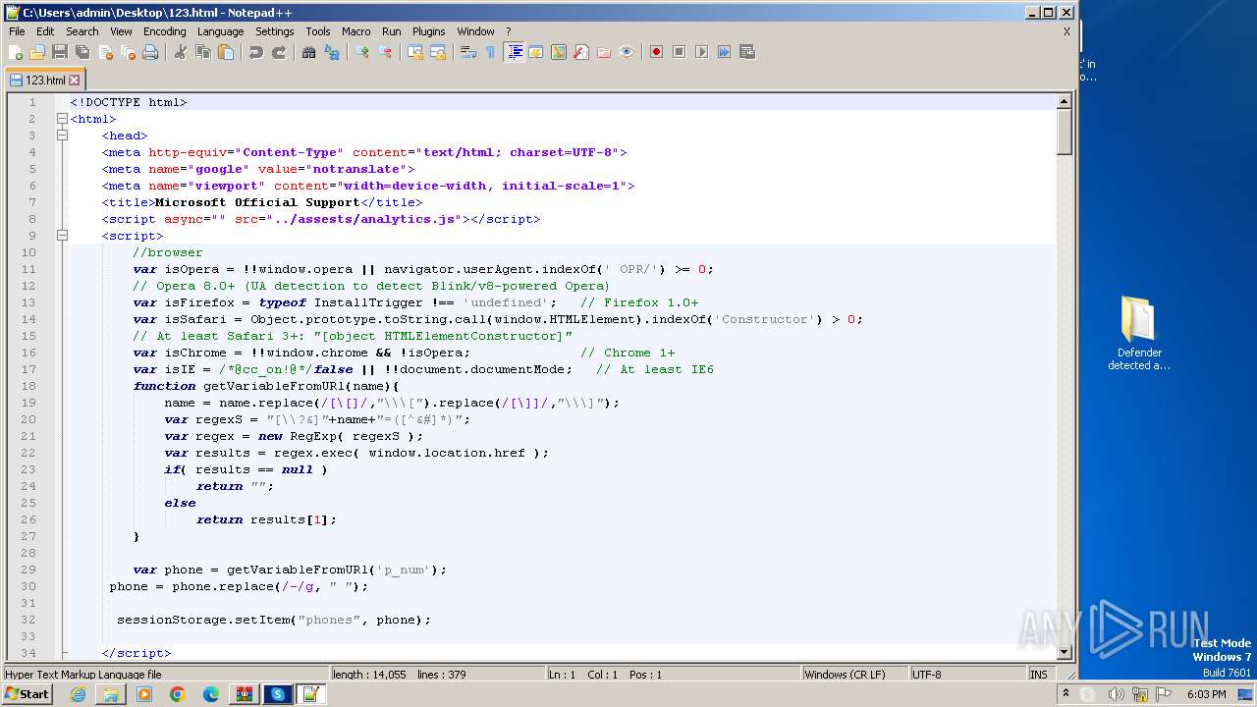
Task: Open Skype from the taskbar
Action: pos(278,694)
